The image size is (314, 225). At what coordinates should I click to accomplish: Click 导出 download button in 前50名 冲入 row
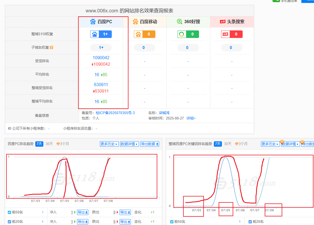pyautogui.click(x=83, y=212)
